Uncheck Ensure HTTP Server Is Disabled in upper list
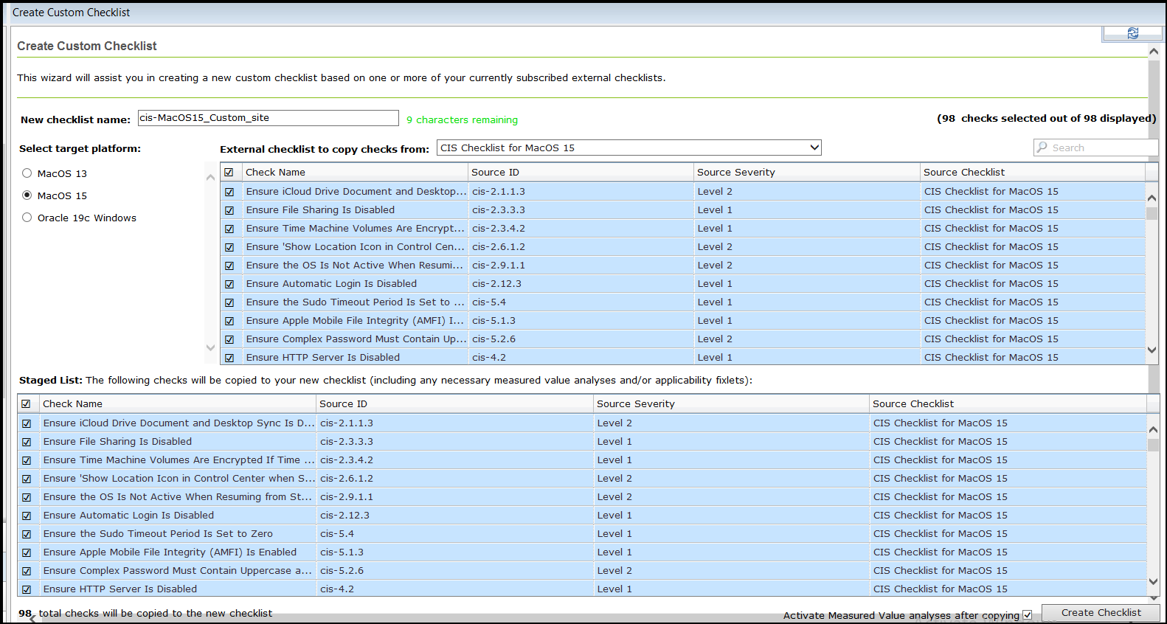 point(229,358)
